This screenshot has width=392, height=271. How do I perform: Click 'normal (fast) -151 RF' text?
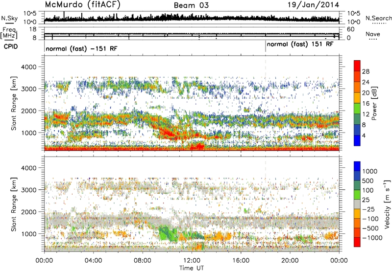pos(81,48)
